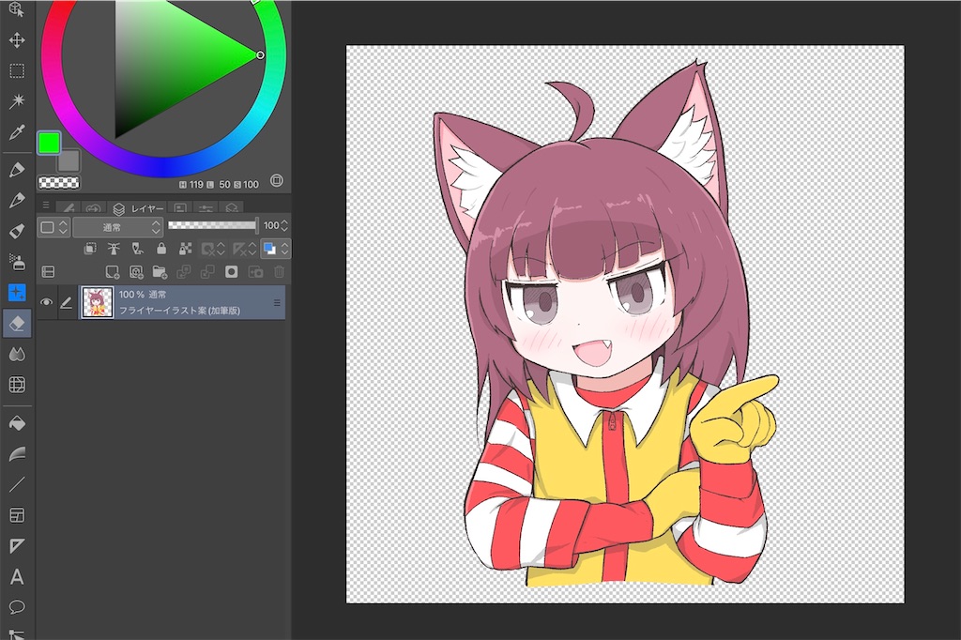Select the Blend tool
Image resolution: width=961 pixels, height=640 pixels.
pos(17,355)
